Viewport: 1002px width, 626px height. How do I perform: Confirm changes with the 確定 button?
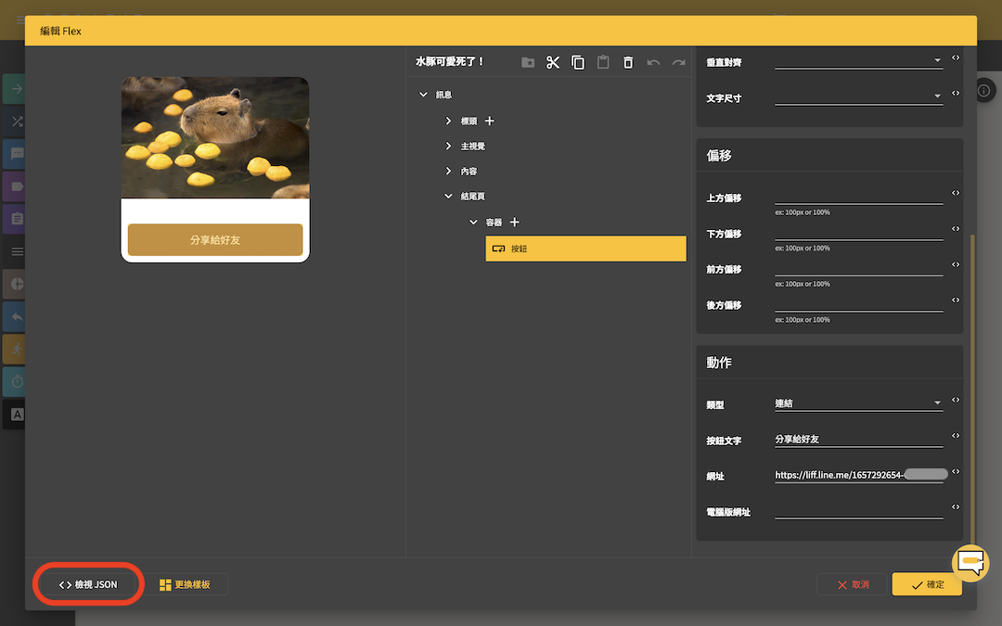927,584
